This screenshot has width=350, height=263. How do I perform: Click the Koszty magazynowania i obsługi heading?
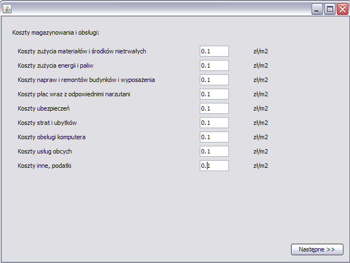[56, 32]
